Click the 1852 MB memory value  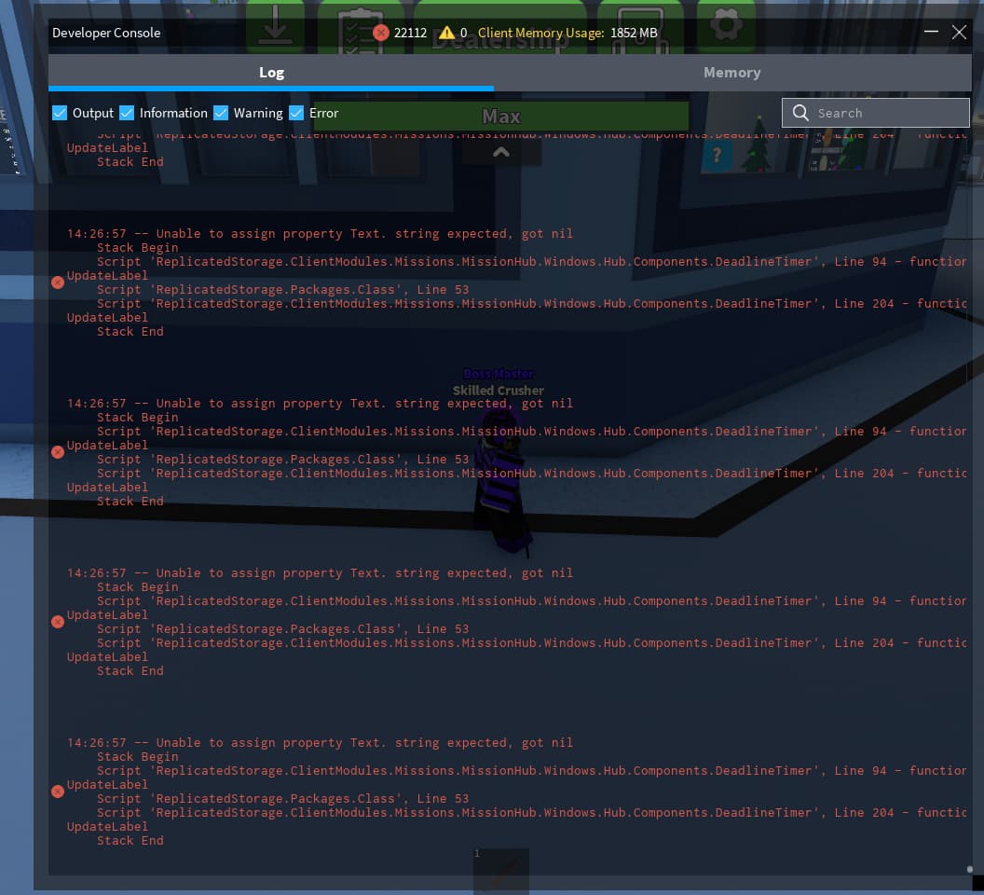click(634, 33)
